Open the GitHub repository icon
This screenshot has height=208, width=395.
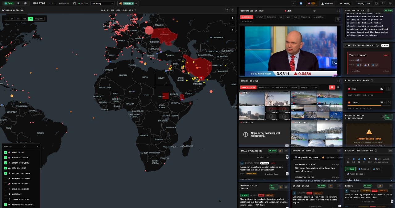point(74,3)
